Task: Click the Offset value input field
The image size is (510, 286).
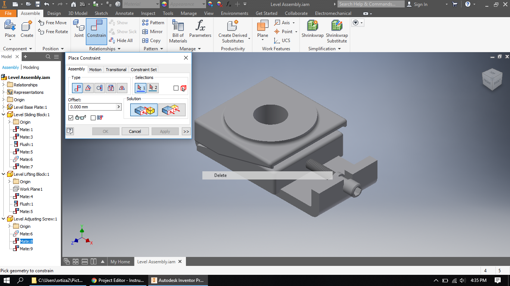Action: pos(93,107)
